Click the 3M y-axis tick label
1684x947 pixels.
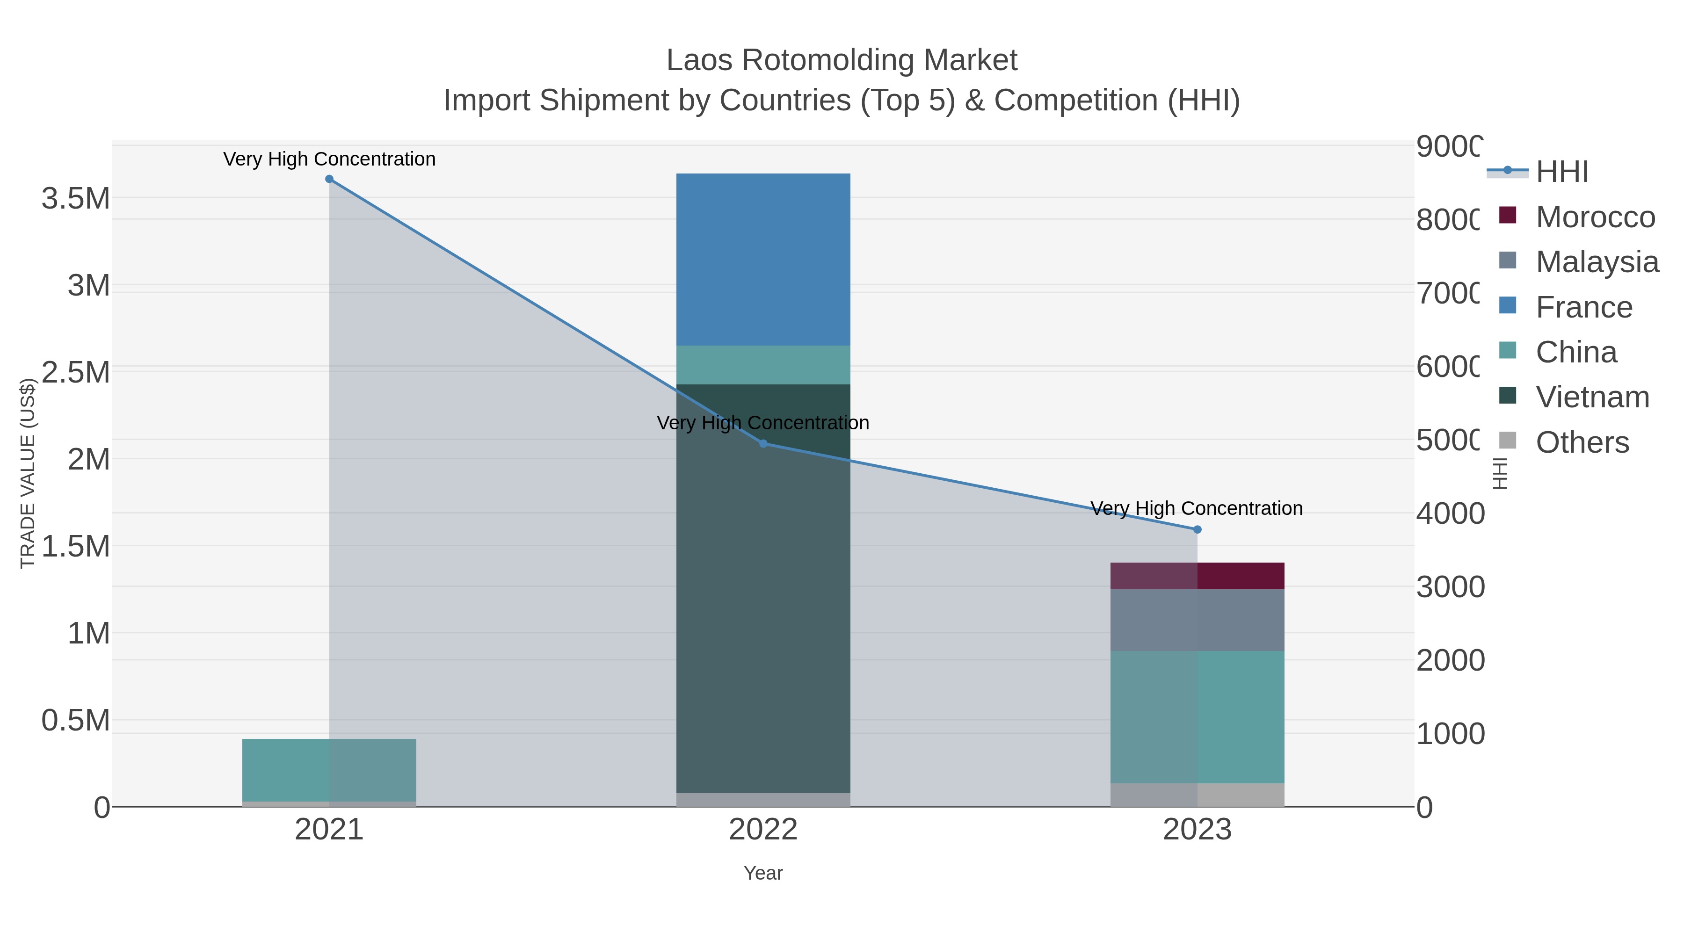point(89,286)
